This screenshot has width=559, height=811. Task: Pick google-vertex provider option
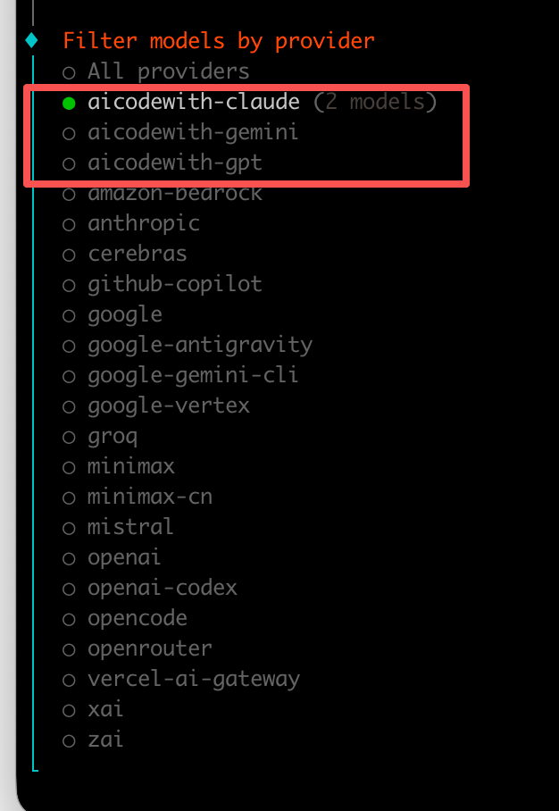coord(168,405)
